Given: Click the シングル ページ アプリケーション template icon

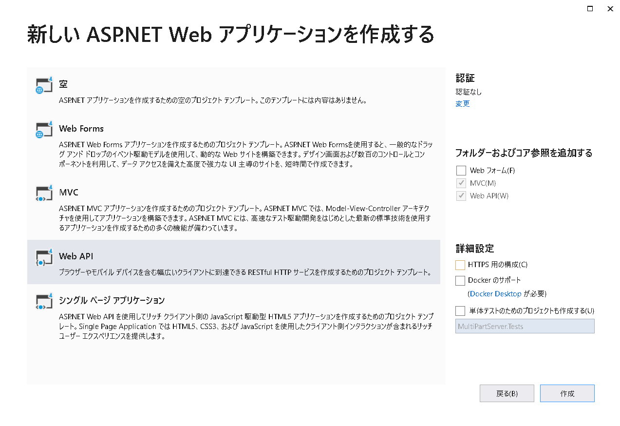Looking at the screenshot, I should (x=44, y=301).
